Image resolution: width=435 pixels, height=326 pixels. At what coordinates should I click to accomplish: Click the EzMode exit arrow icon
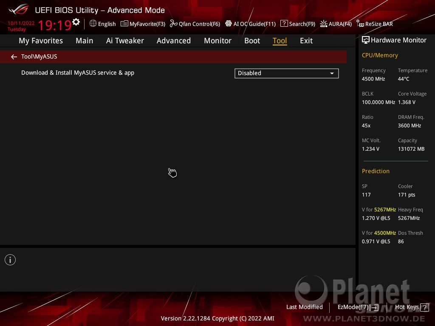(x=374, y=307)
